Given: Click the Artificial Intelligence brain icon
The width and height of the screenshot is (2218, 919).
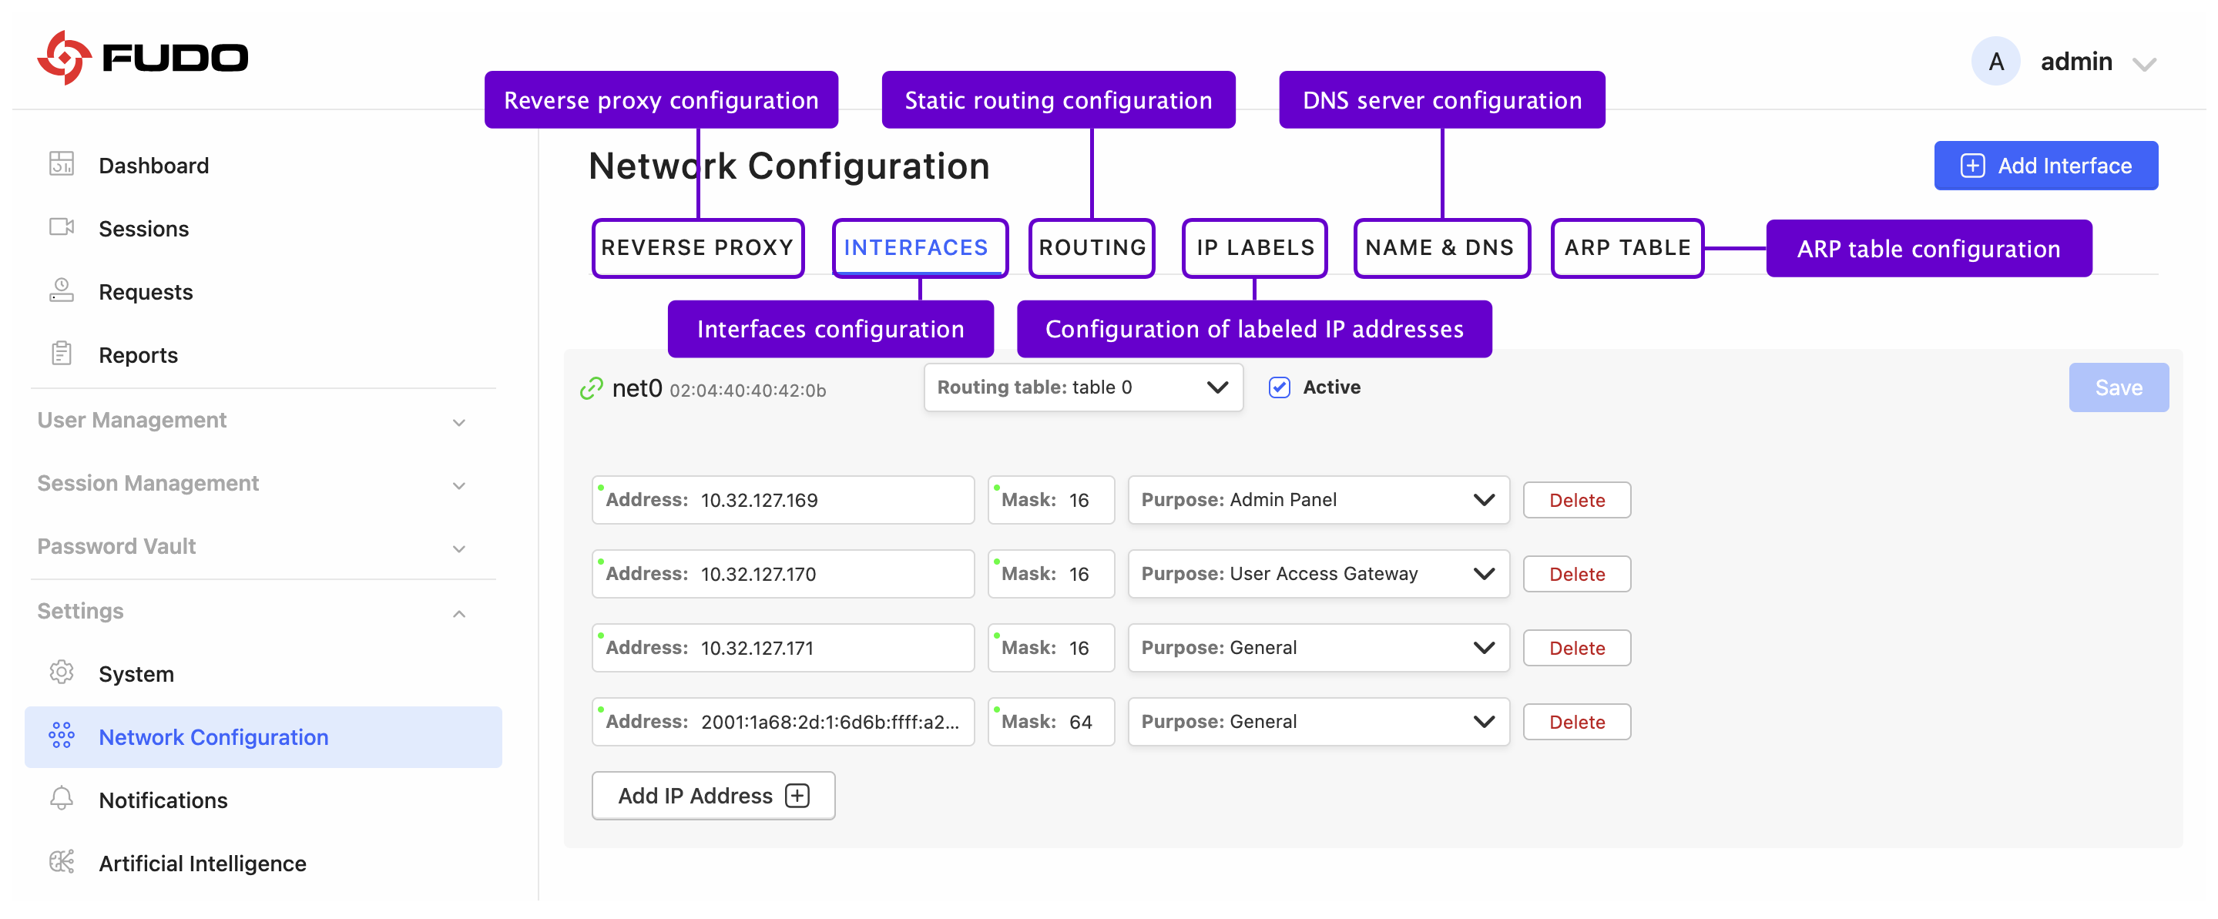Looking at the screenshot, I should (61, 861).
